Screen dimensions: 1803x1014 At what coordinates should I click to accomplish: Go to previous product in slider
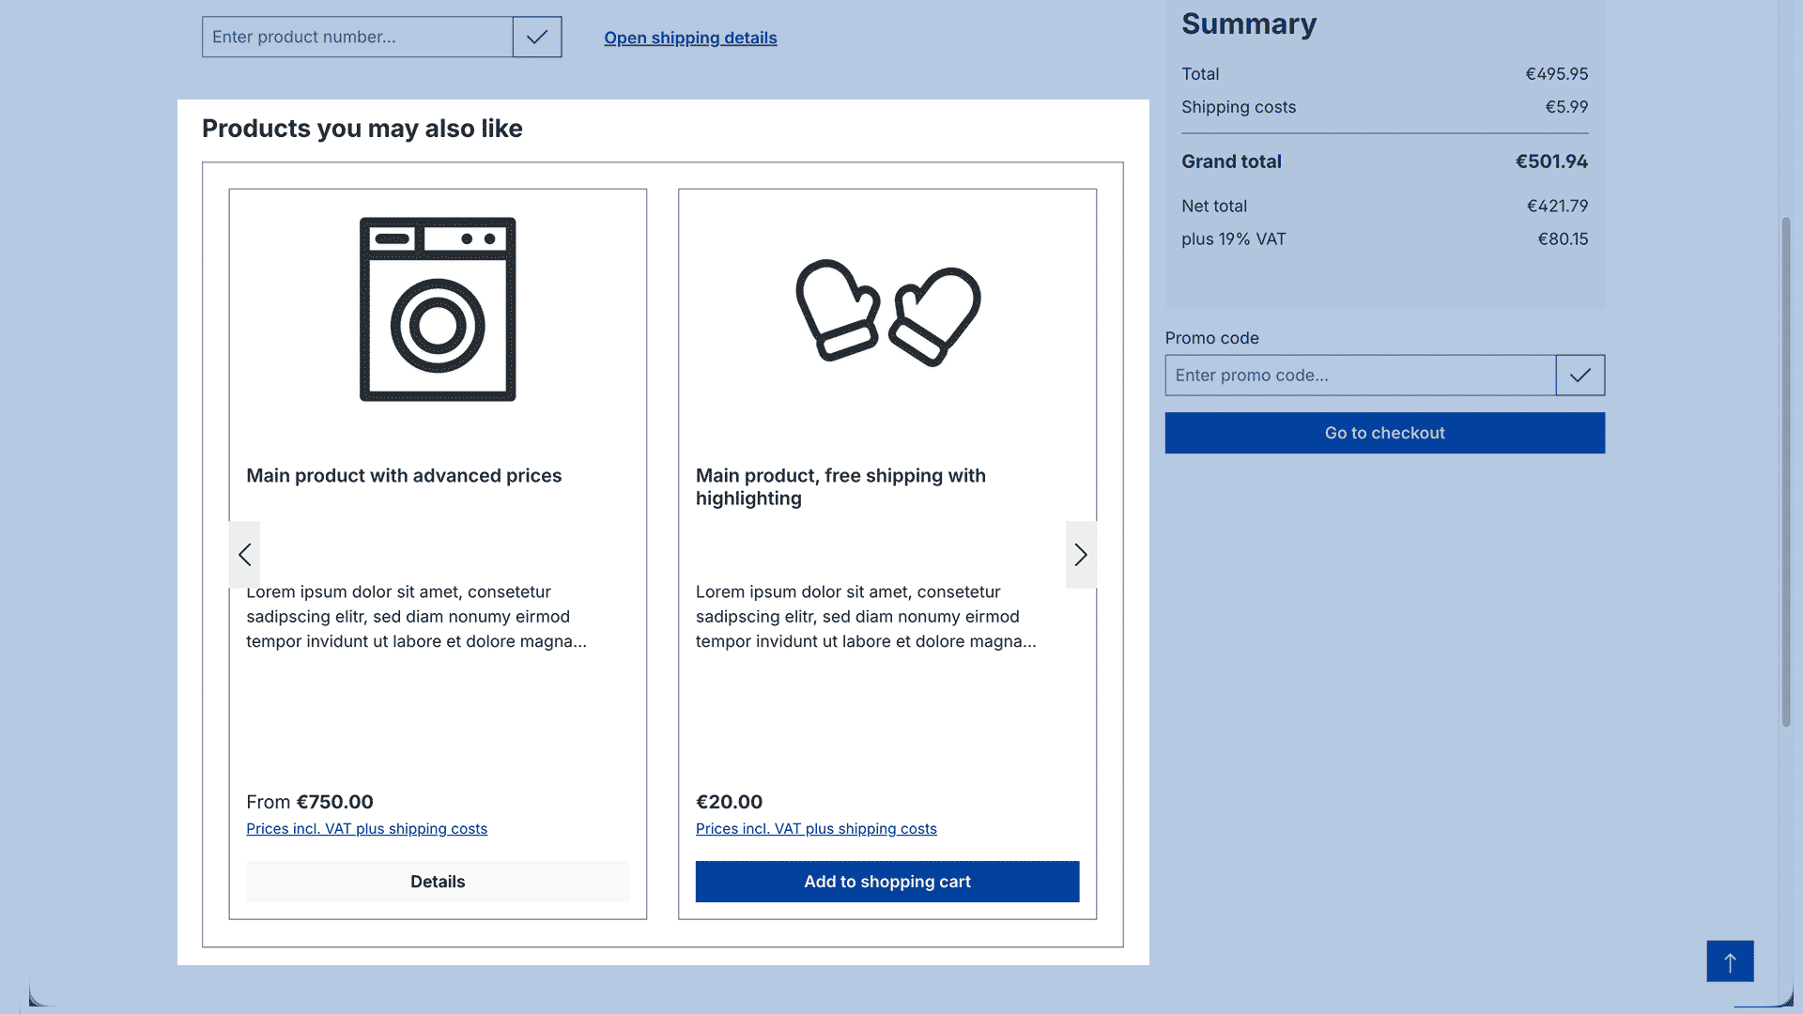[x=244, y=555]
